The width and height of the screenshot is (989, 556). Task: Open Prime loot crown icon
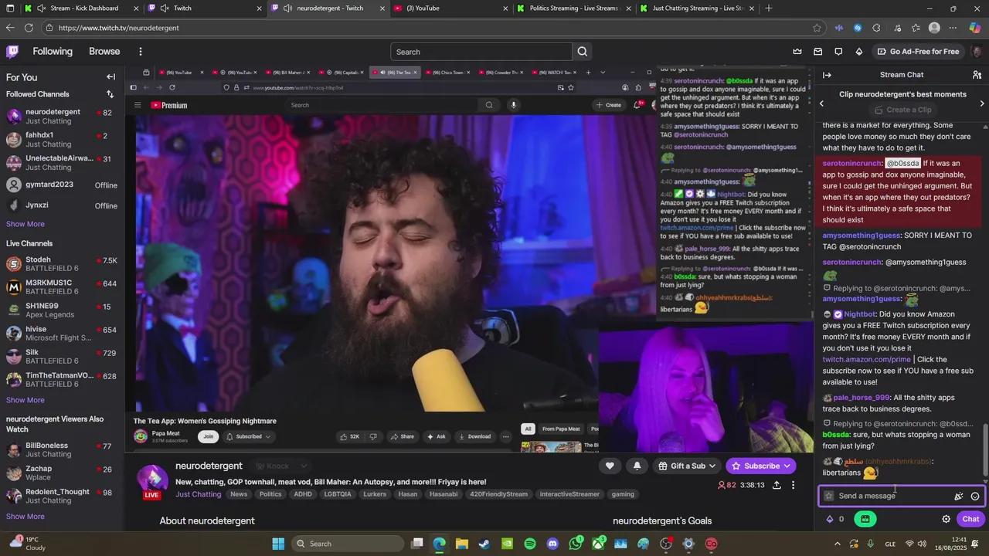pos(797,52)
